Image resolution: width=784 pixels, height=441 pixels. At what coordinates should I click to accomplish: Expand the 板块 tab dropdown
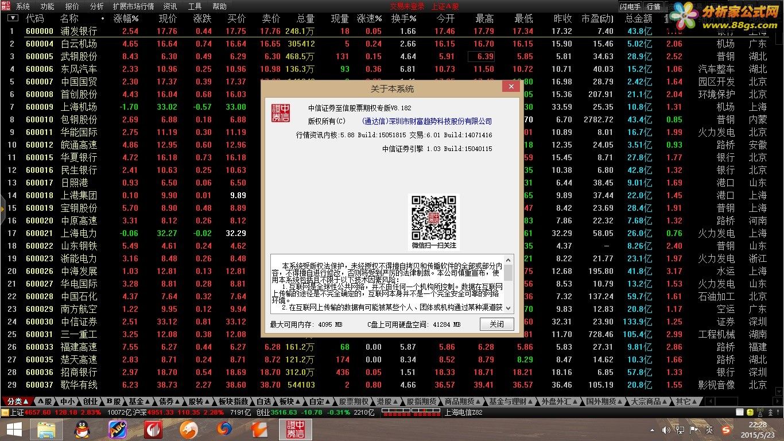click(x=290, y=401)
